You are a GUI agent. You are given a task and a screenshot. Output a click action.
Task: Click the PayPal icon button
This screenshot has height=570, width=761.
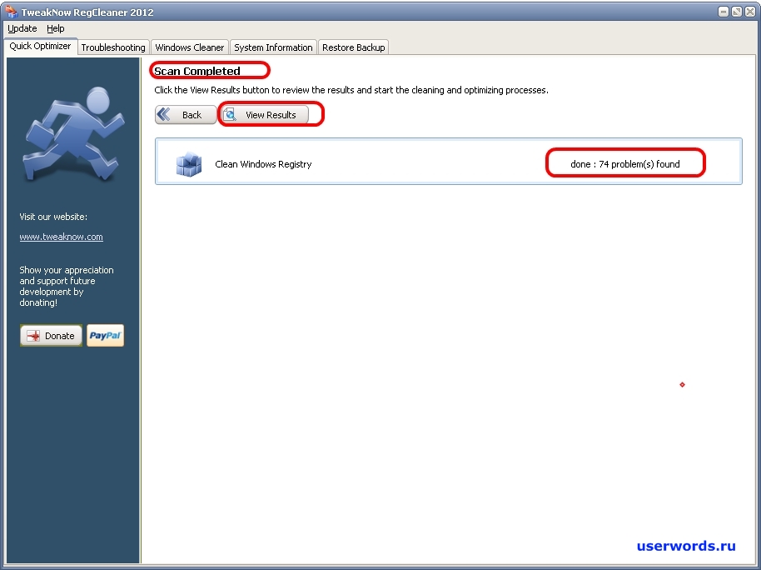[x=104, y=335]
